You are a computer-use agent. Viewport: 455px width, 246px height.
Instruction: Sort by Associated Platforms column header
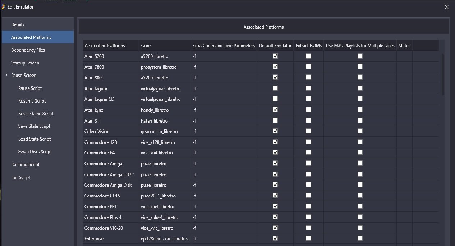[111, 45]
